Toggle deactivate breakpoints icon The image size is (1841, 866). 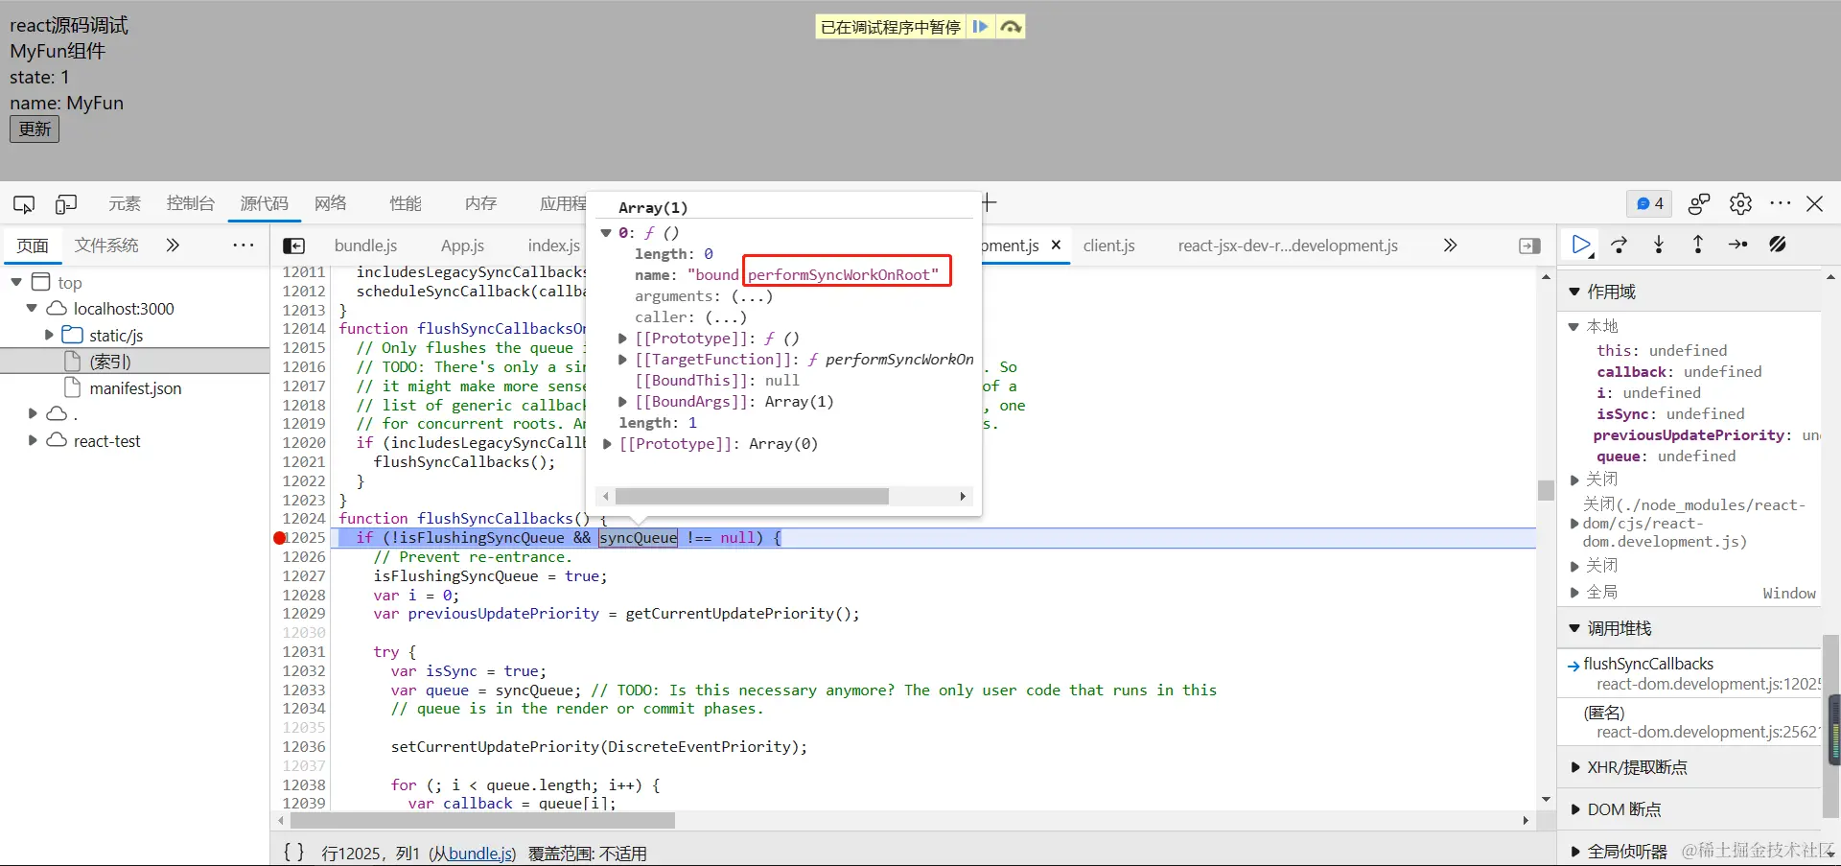1778,245
